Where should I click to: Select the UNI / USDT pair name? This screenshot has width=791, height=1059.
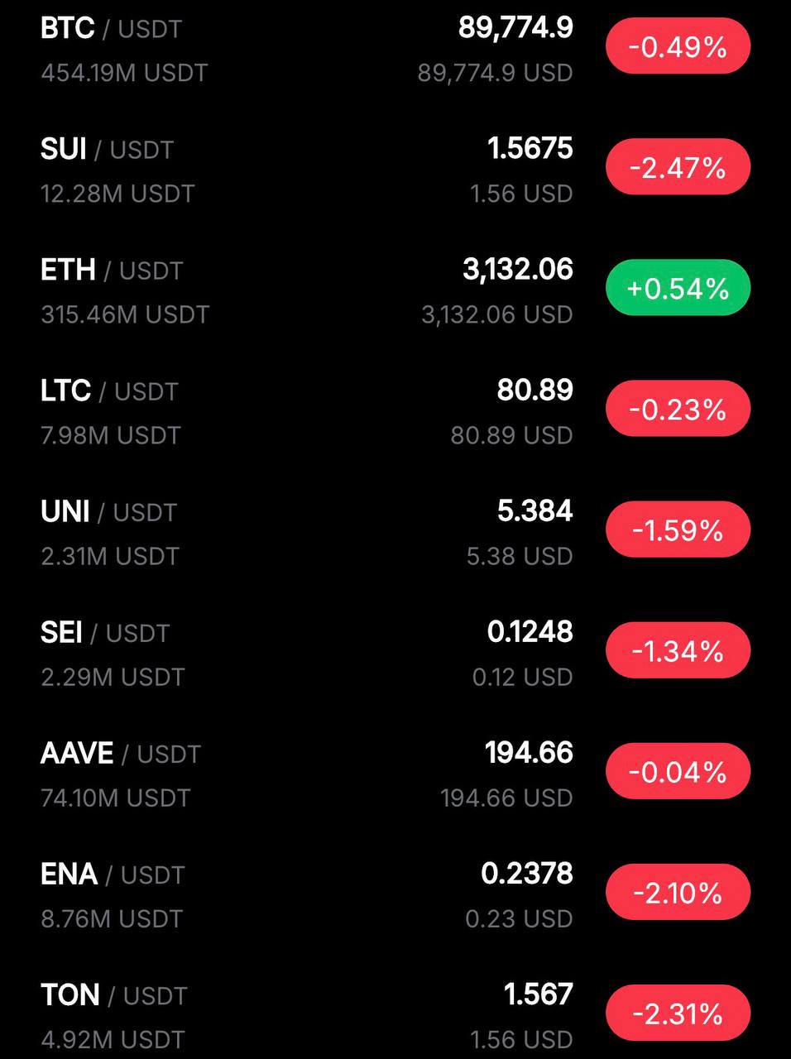click(108, 512)
